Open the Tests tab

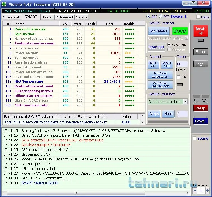pyautogui.click(x=47, y=17)
